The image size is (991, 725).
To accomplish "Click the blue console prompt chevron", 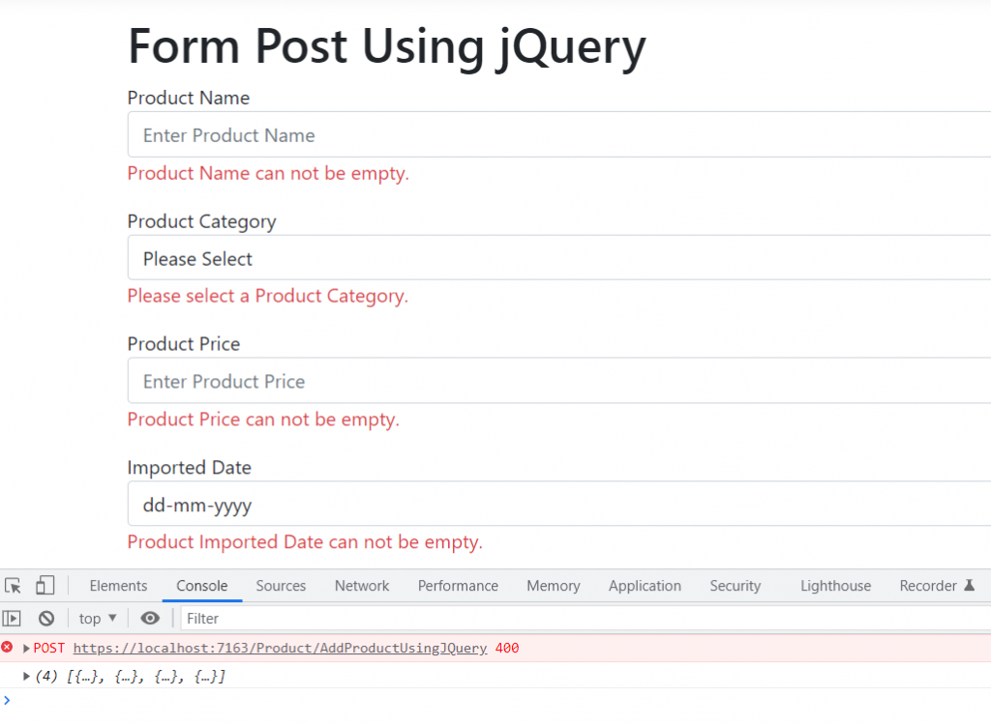I will [x=7, y=700].
